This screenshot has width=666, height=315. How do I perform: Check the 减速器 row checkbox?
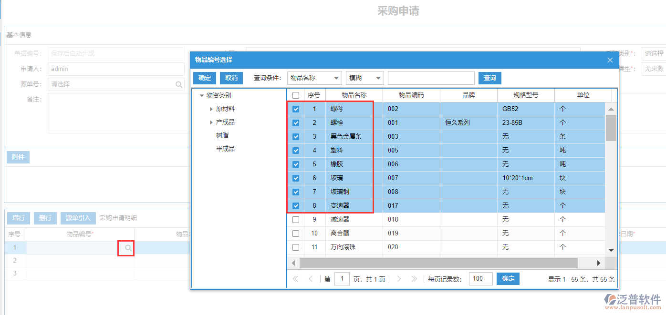tap(296, 219)
